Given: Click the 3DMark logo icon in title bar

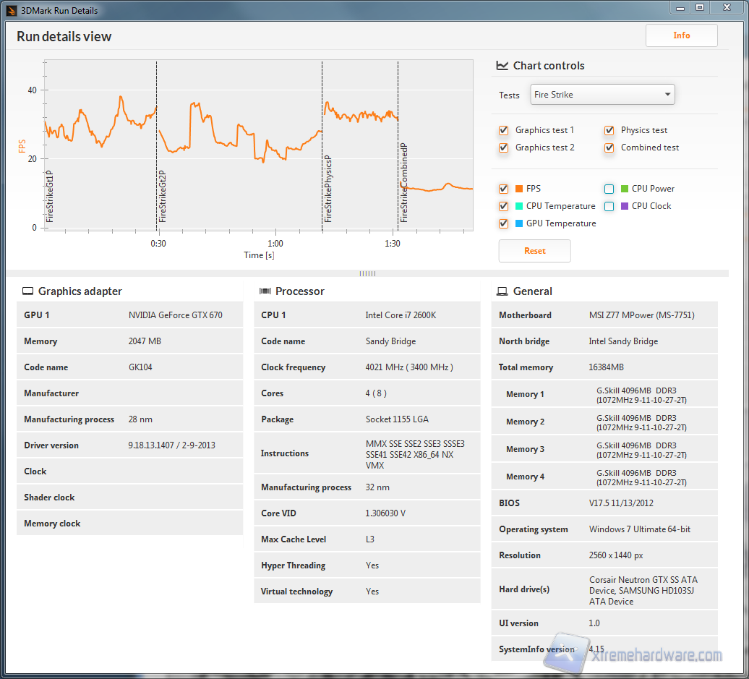Looking at the screenshot, I should pos(10,10).
